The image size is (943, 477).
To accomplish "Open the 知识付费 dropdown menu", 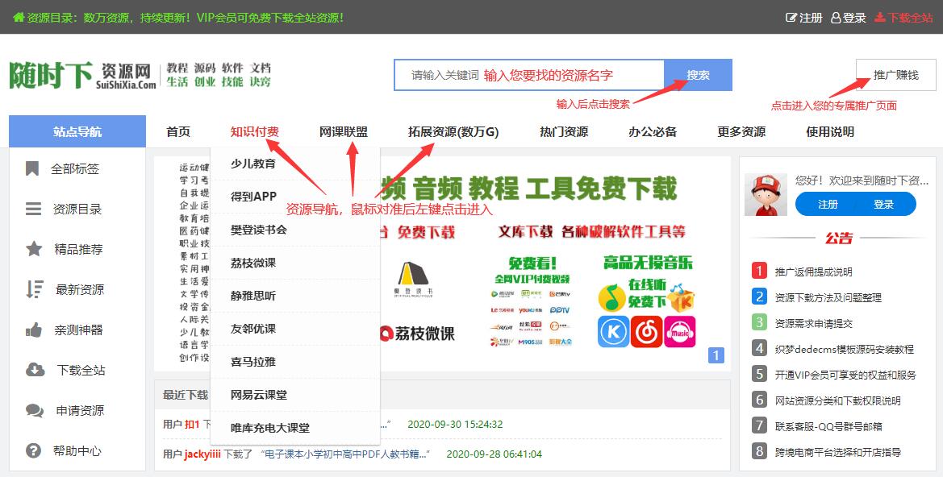I will [257, 131].
